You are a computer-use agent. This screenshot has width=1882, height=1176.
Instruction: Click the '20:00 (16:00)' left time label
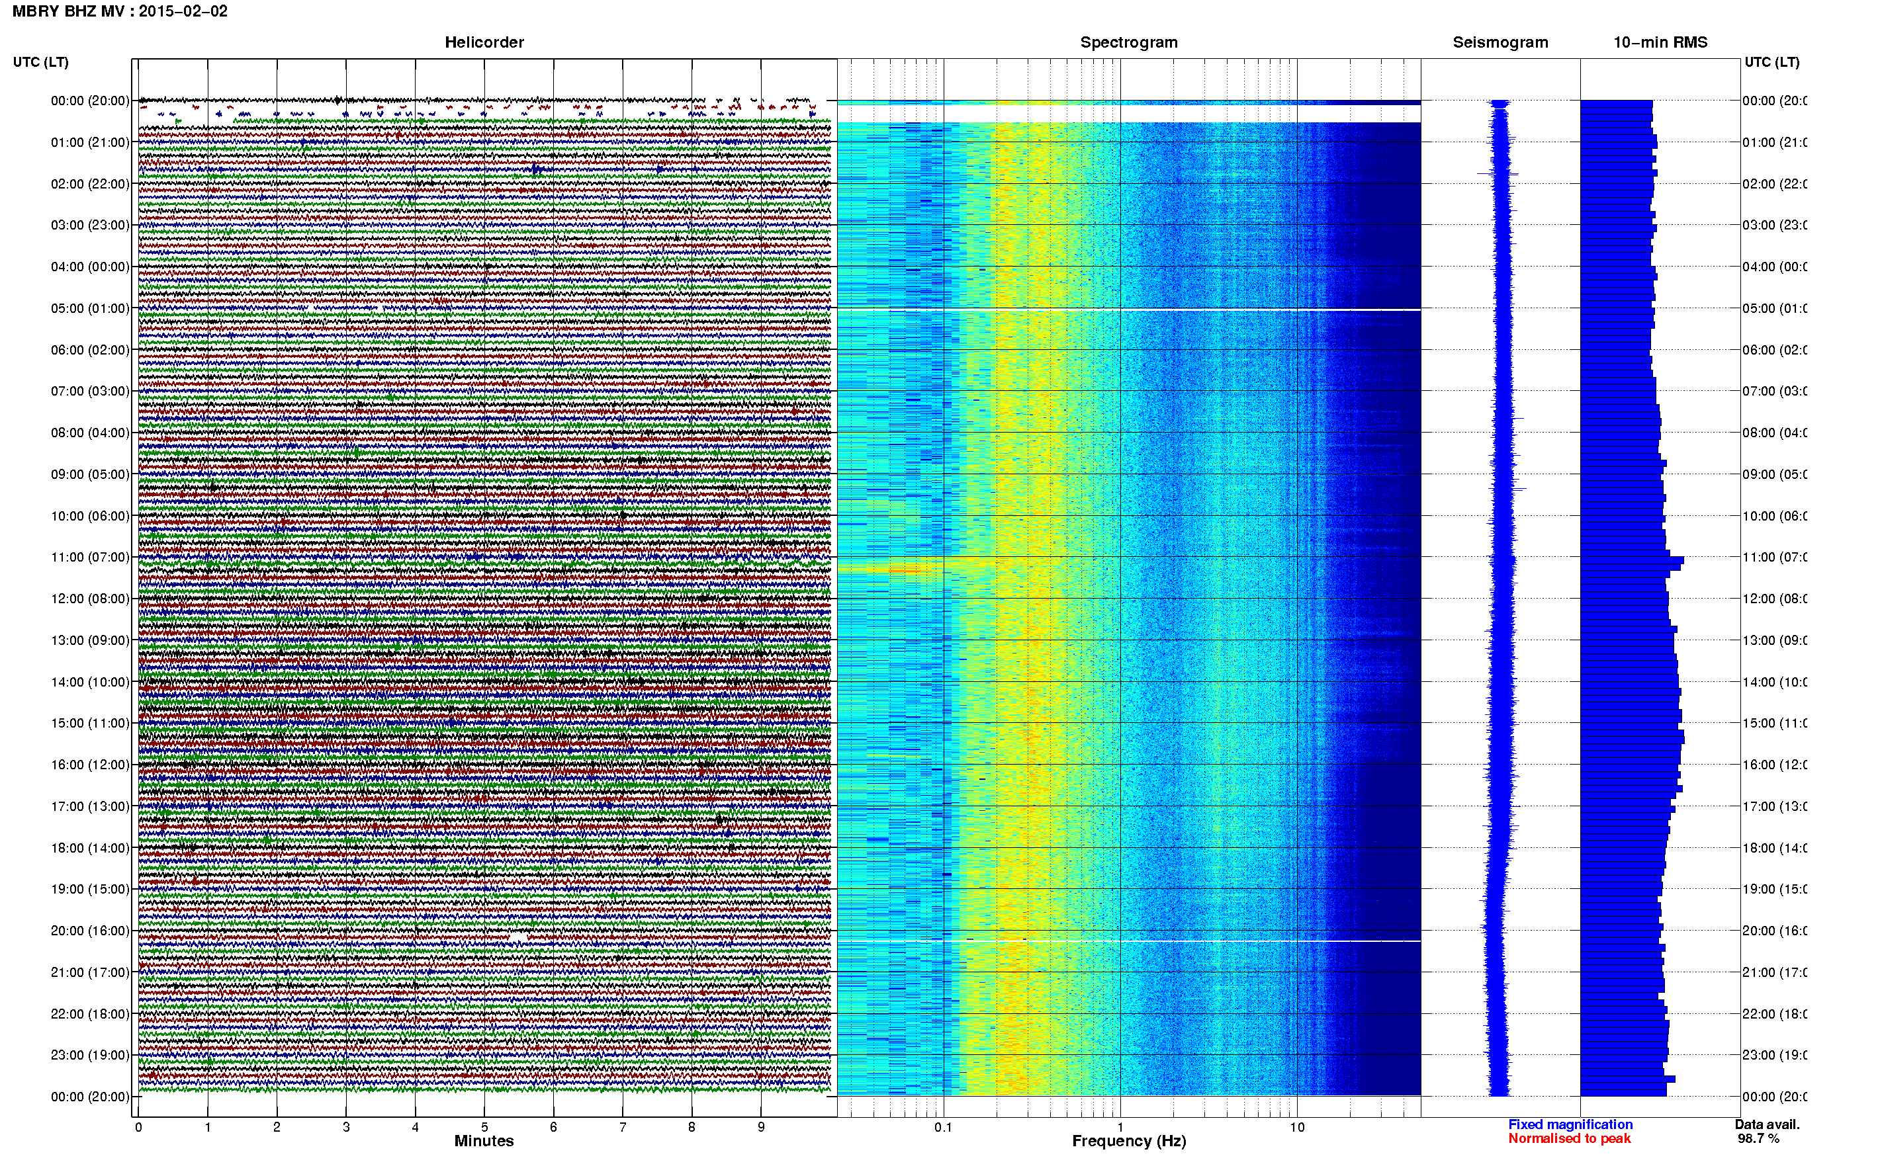(x=90, y=930)
